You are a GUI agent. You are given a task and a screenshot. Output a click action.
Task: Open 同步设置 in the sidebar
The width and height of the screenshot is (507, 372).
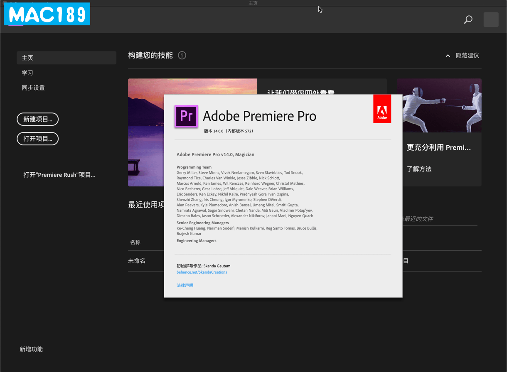point(33,88)
